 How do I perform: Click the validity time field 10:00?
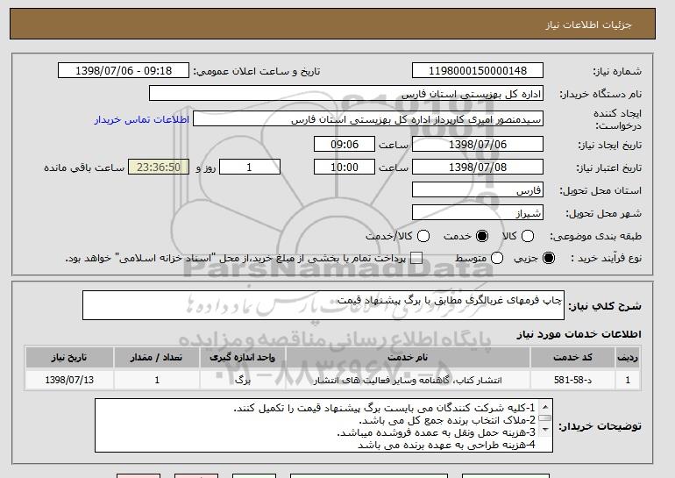coord(345,168)
